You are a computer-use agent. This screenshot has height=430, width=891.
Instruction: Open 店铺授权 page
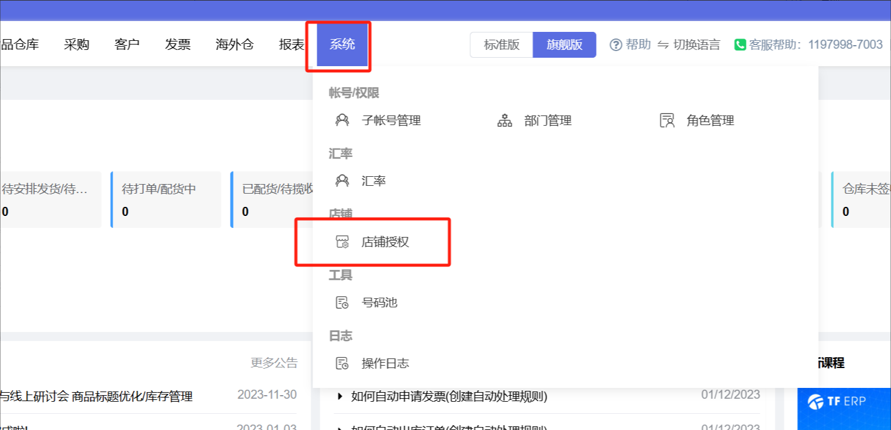pos(385,242)
